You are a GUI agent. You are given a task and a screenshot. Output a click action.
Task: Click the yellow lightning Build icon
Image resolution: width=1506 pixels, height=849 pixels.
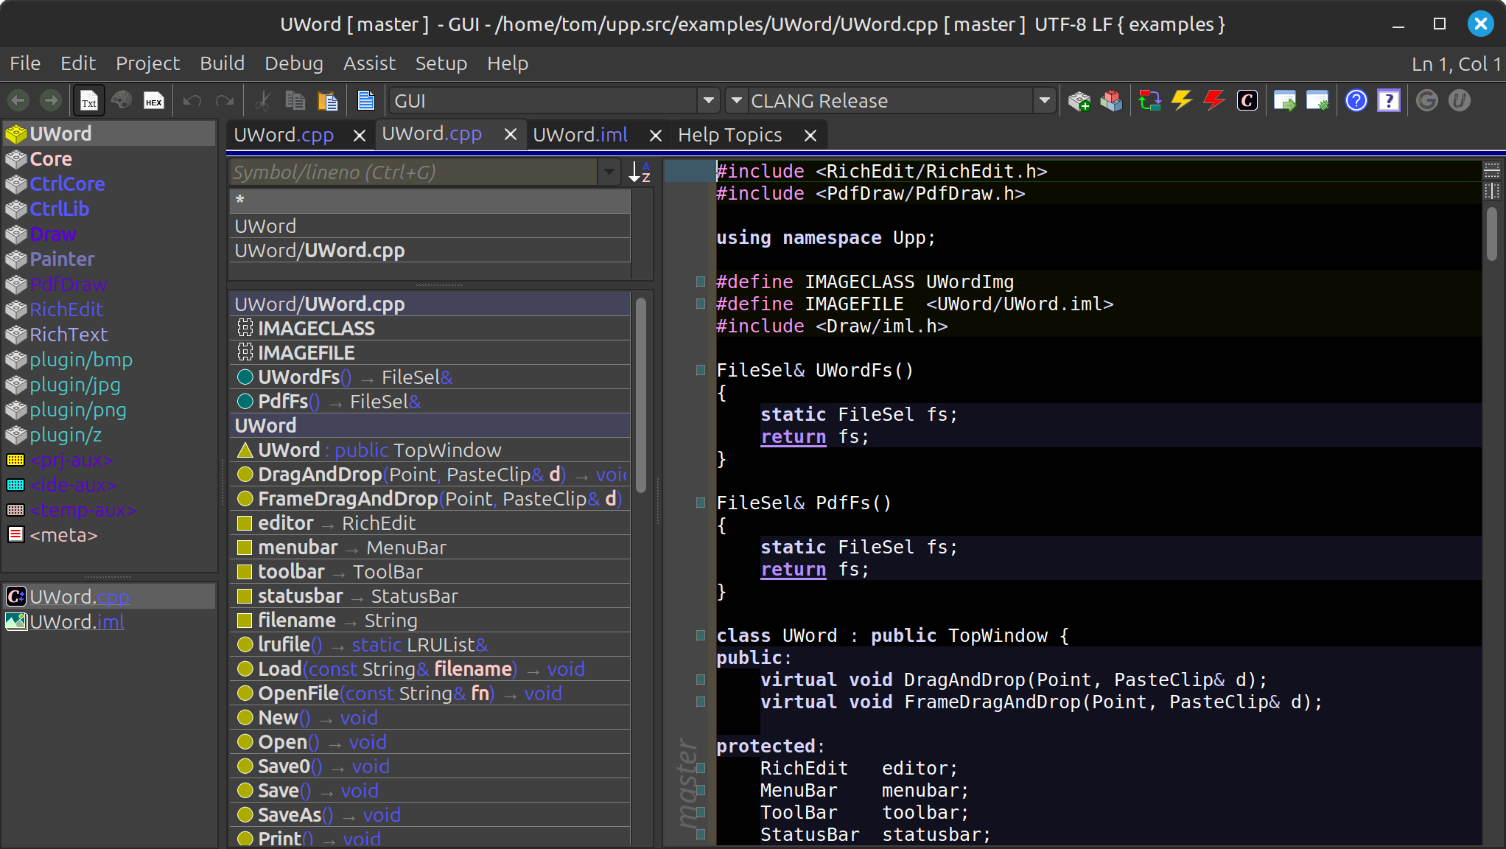pos(1182,100)
